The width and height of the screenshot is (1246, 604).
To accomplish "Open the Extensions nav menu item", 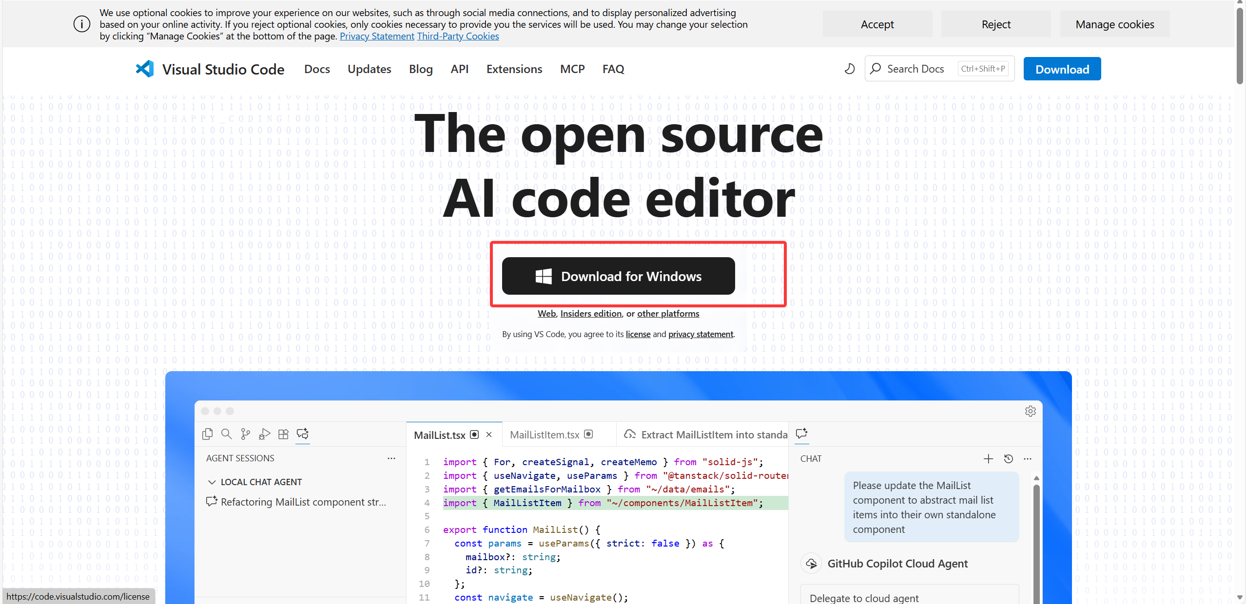I will [514, 69].
